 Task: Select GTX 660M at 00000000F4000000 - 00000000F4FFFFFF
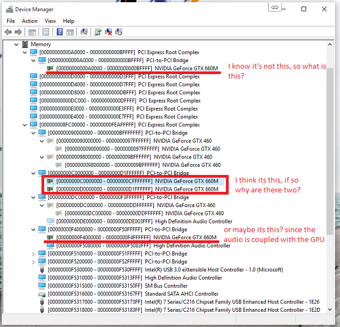[136, 237]
